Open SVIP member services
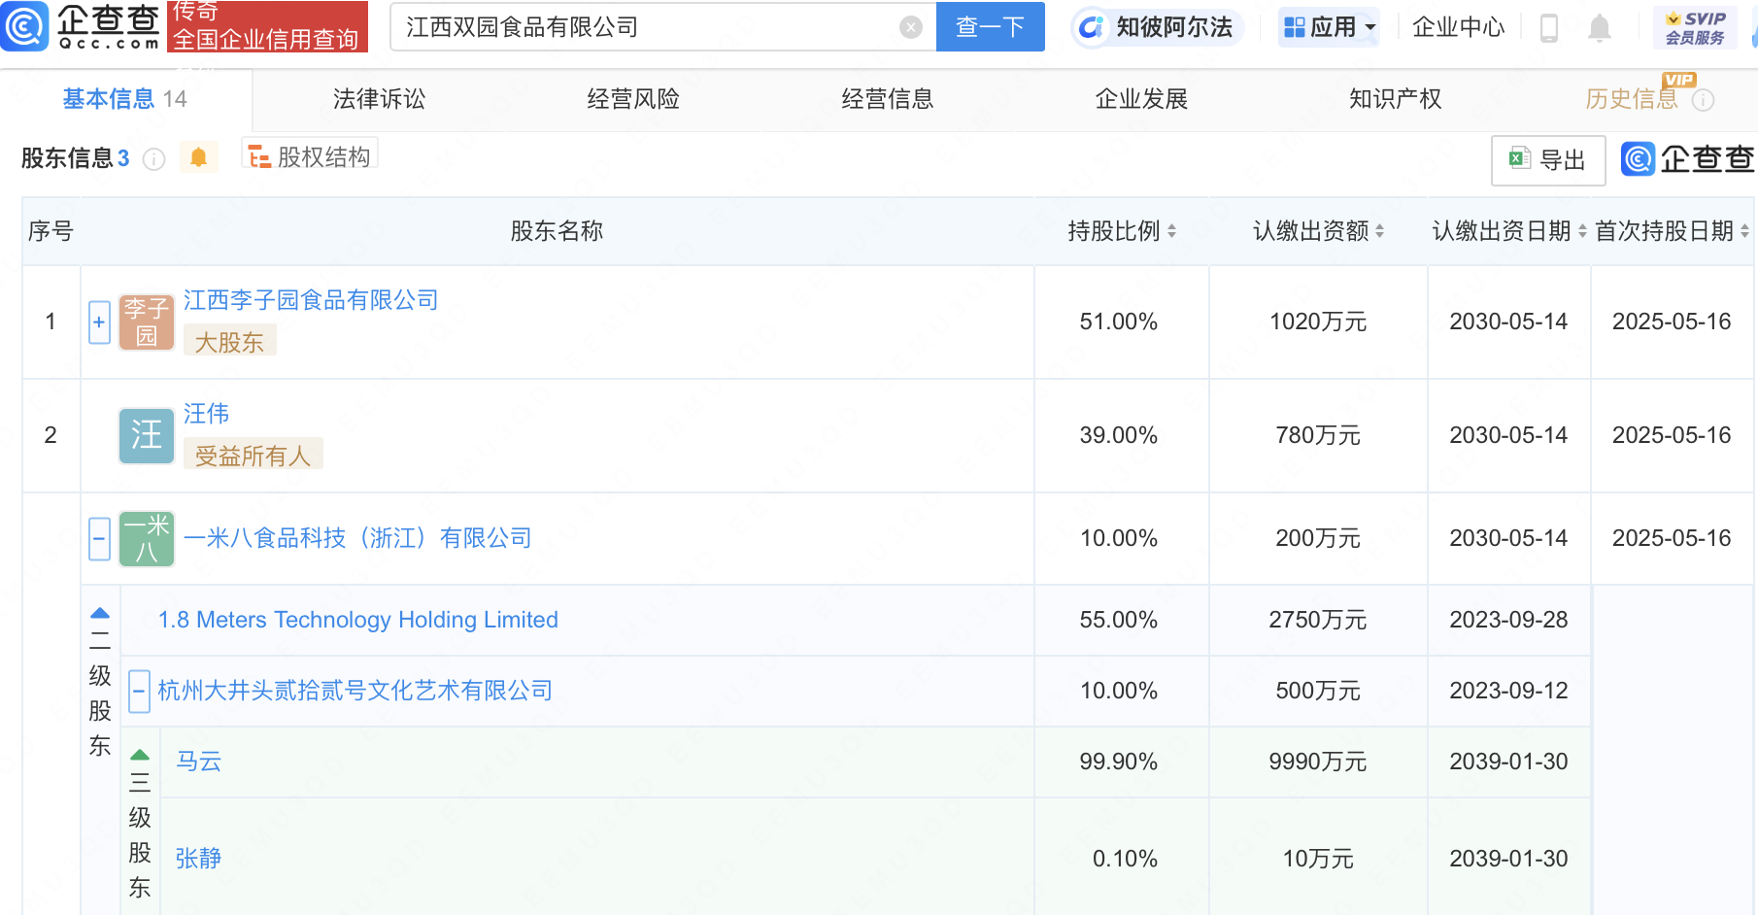 (1695, 27)
